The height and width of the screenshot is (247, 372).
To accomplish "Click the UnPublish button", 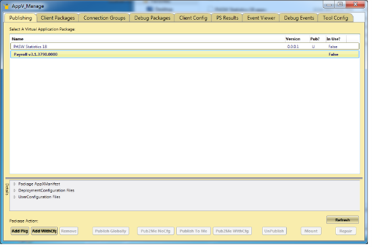I will [x=274, y=231].
